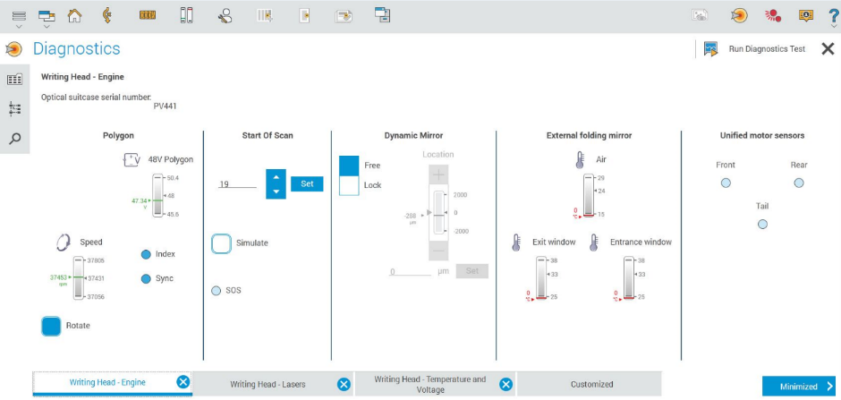Click the Entrance window thermometer icon
The width and height of the screenshot is (841, 400).
(x=594, y=243)
